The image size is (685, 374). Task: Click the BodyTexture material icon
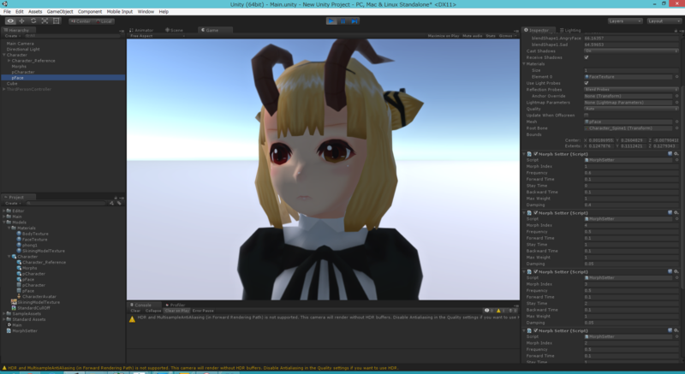(x=19, y=234)
